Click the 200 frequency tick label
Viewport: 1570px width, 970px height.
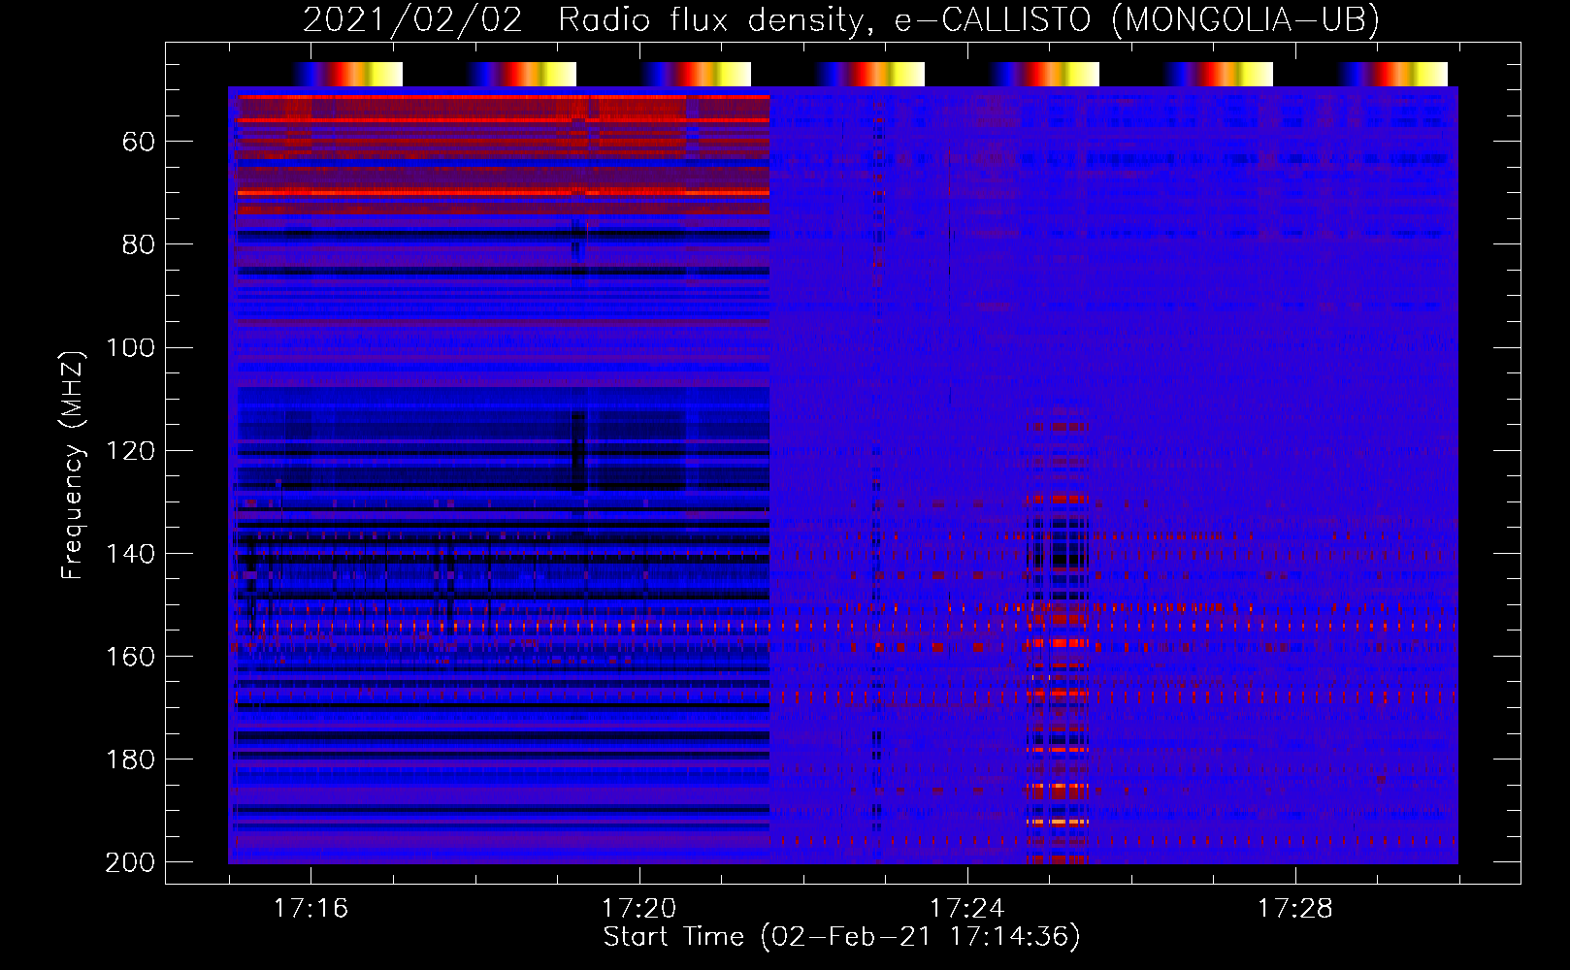tap(130, 862)
